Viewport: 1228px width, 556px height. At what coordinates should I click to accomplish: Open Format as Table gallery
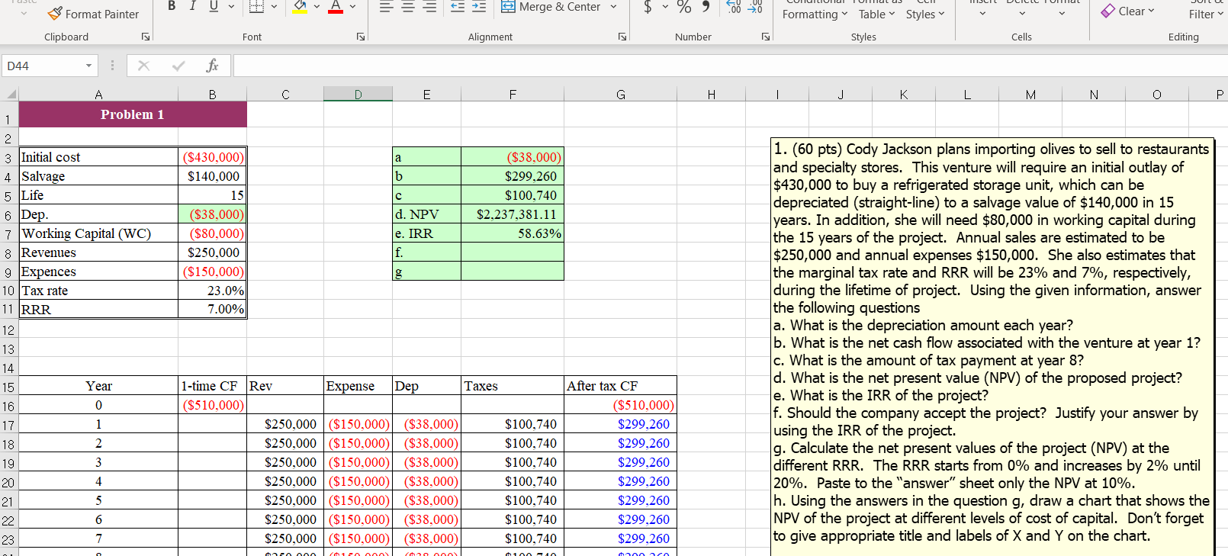pyautogui.click(x=877, y=9)
